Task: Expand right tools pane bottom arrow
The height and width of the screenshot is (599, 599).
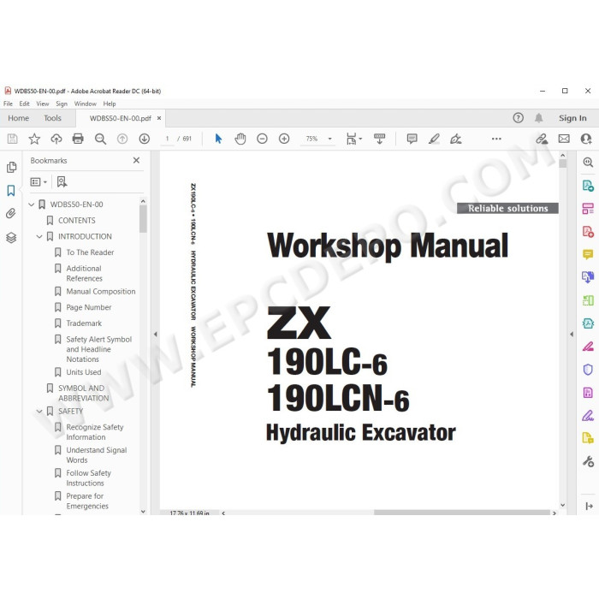Action: pyautogui.click(x=589, y=507)
